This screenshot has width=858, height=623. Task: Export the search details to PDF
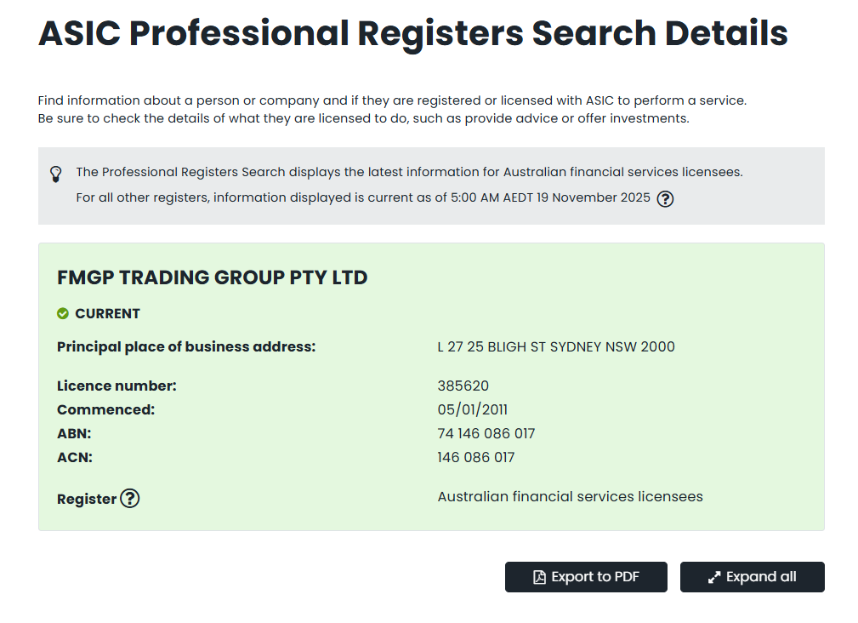pyautogui.click(x=586, y=577)
